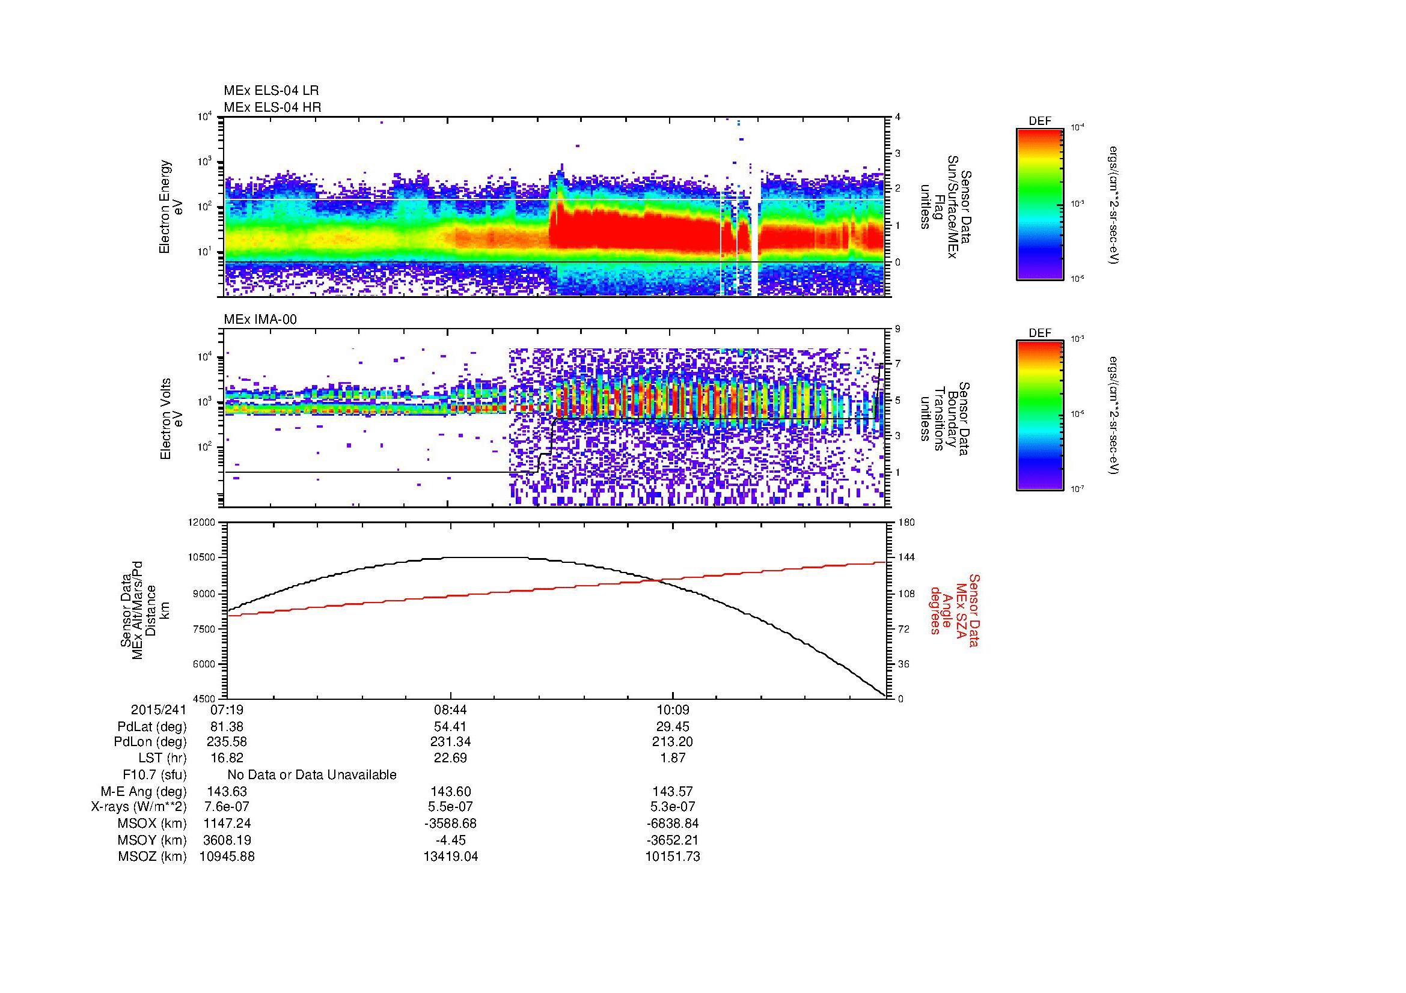The width and height of the screenshot is (1406, 993).
Task: Click the 'MEx ELS-04 LR' plot title
Action: pos(271,91)
